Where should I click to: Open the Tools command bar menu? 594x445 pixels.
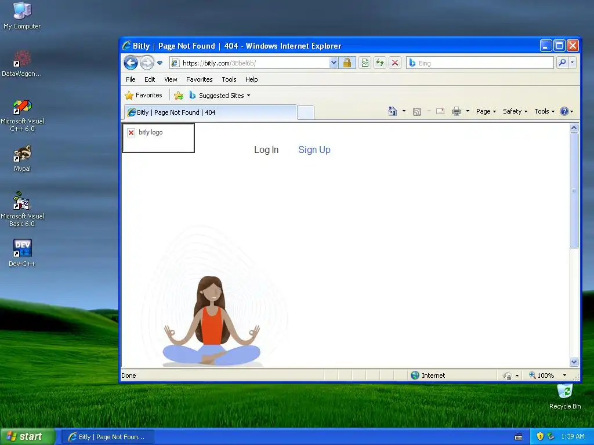544,111
